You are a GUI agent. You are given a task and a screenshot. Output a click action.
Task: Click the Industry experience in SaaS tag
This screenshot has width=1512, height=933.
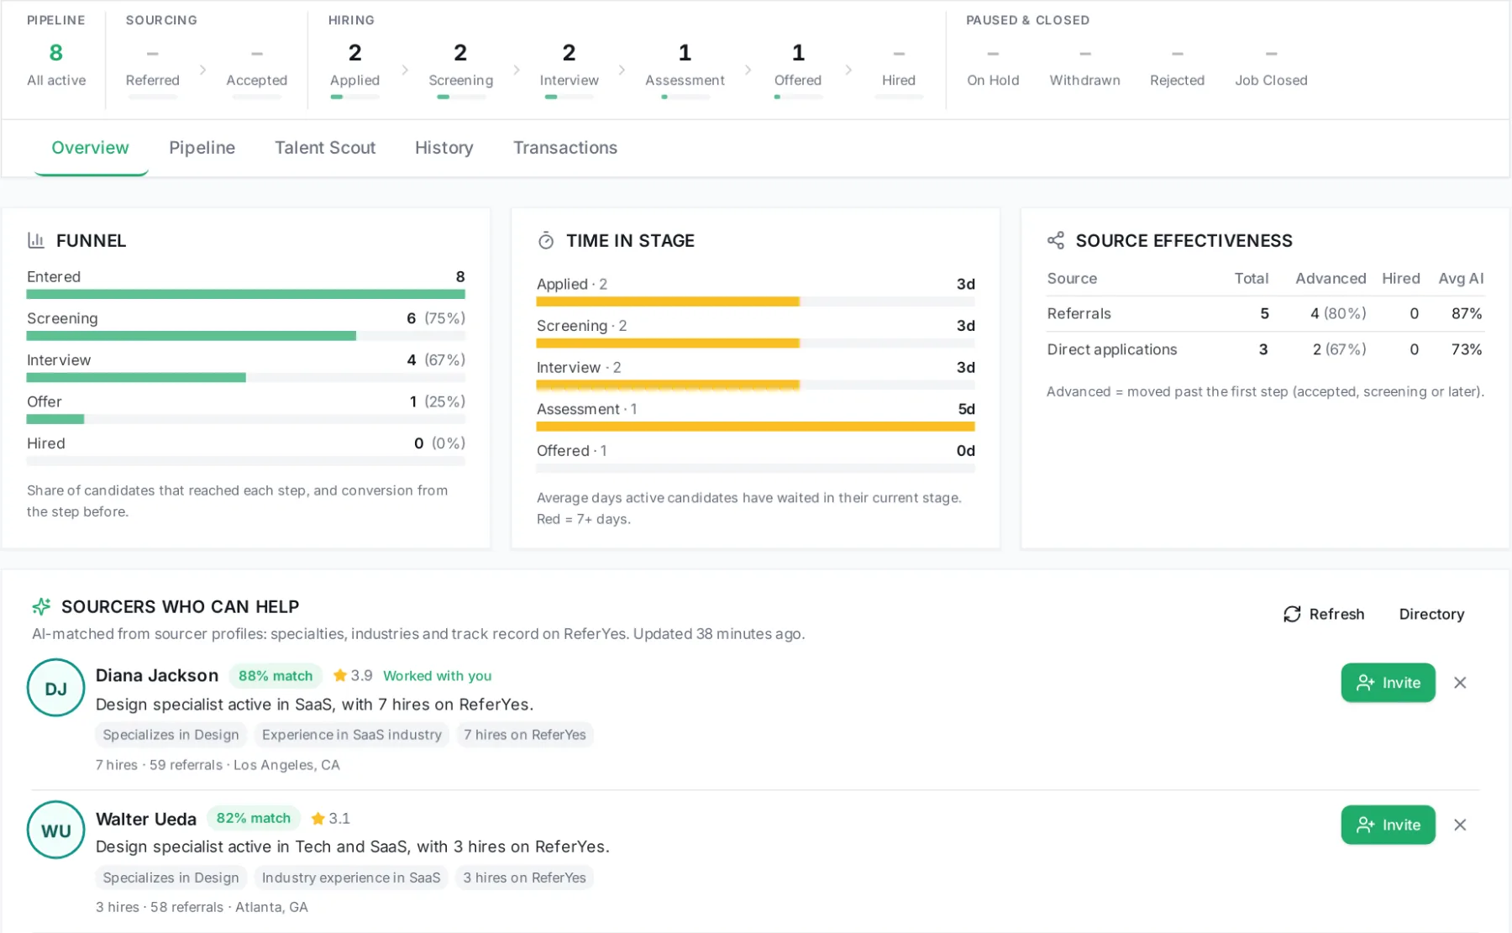351,878
